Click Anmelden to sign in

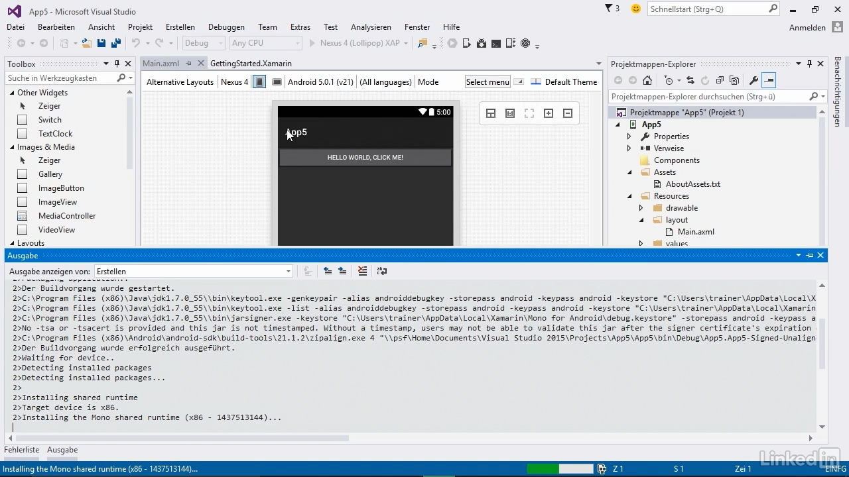[x=807, y=28]
